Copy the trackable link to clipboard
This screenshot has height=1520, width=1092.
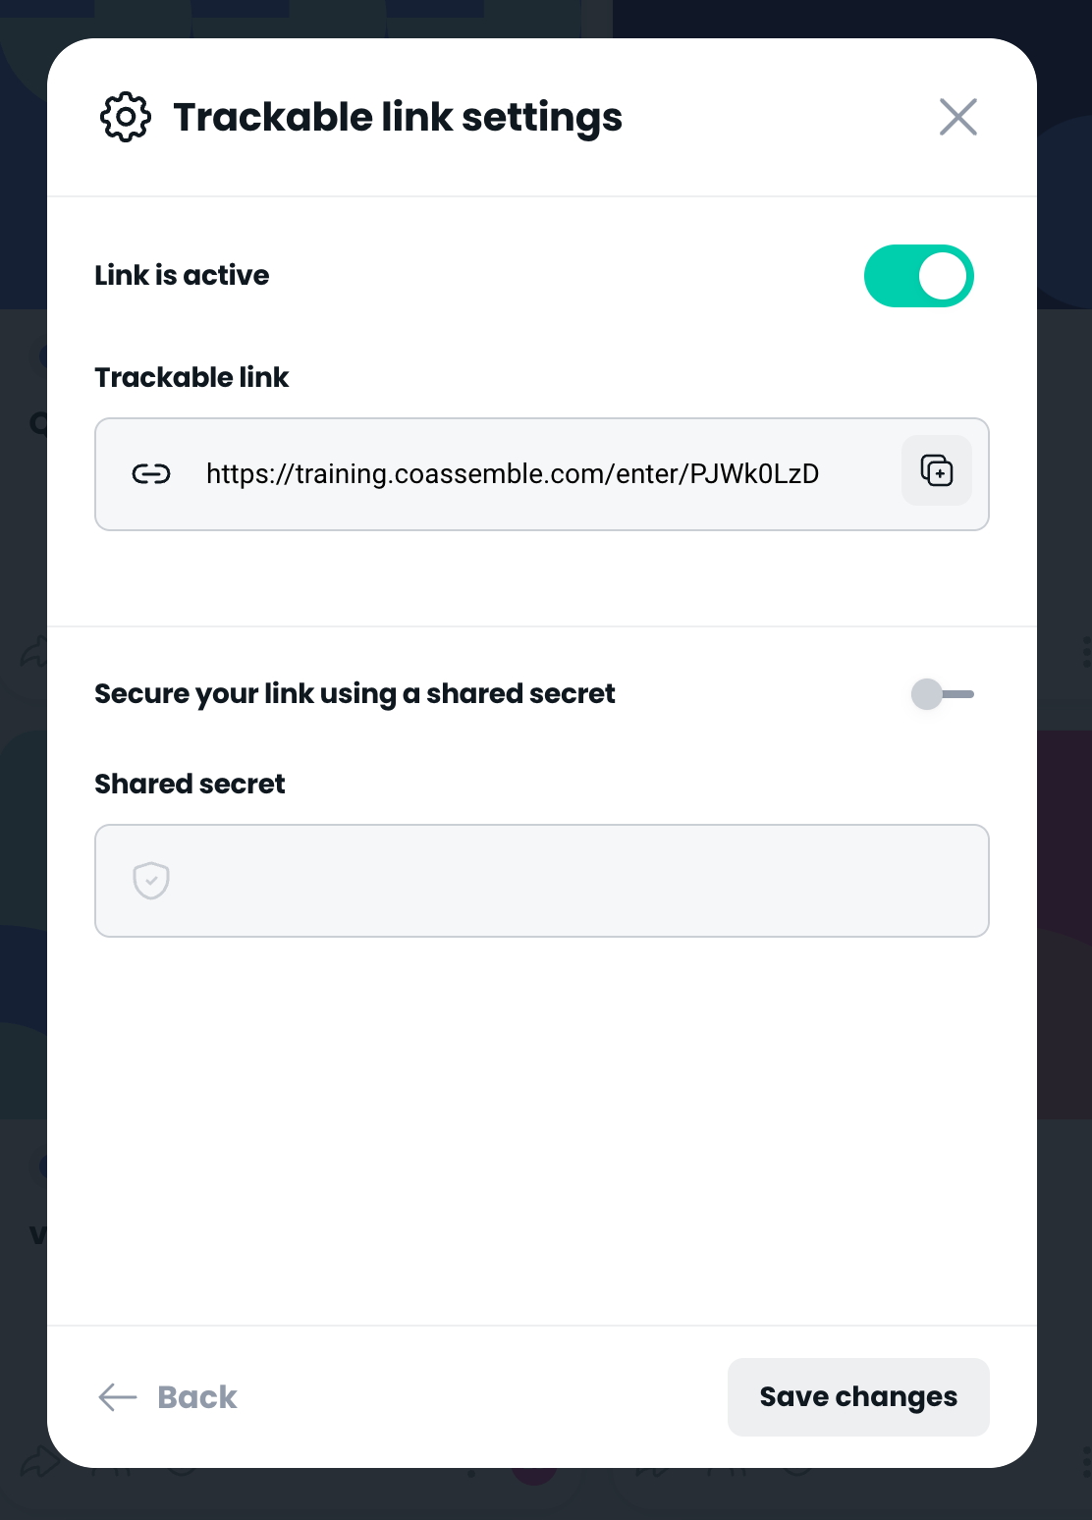point(936,470)
